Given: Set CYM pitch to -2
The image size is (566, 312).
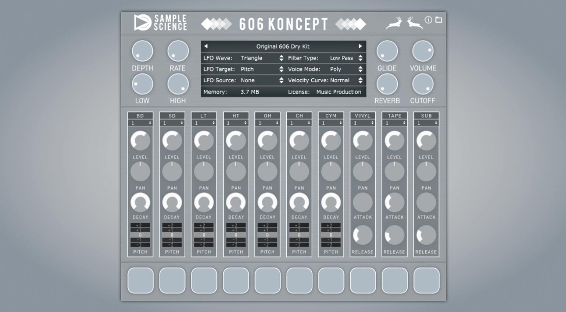Looking at the screenshot, I should pos(331,245).
